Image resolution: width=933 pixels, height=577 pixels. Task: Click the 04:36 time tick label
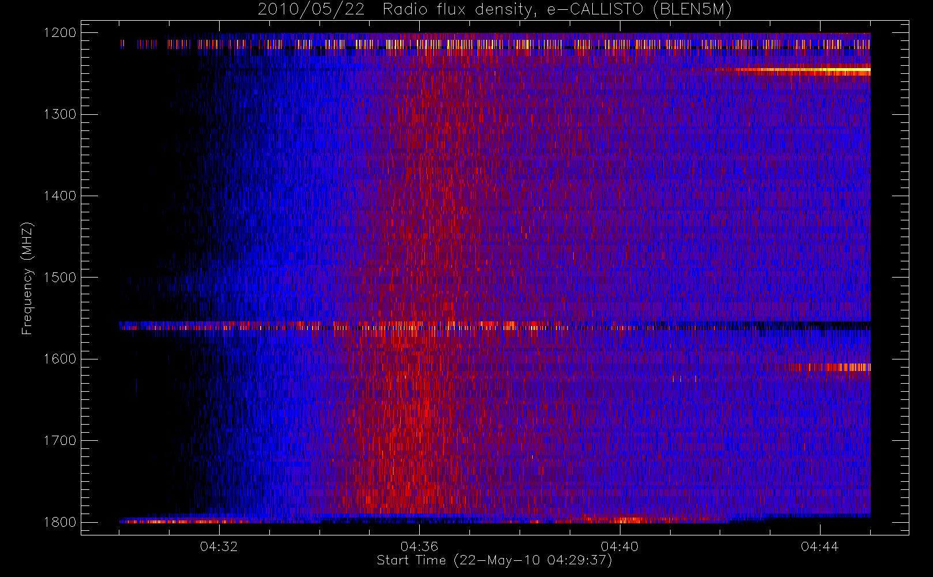click(419, 546)
